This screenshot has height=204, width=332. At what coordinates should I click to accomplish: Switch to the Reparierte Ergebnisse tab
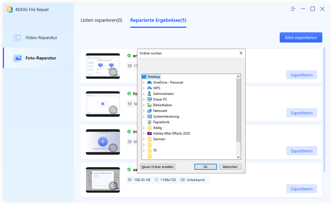pyautogui.click(x=158, y=20)
